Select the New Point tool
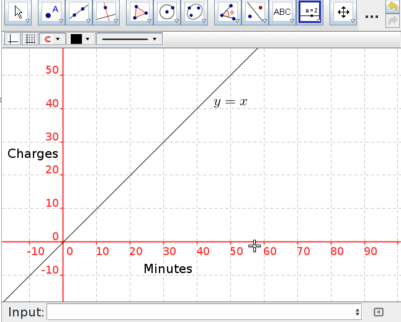 click(52, 12)
